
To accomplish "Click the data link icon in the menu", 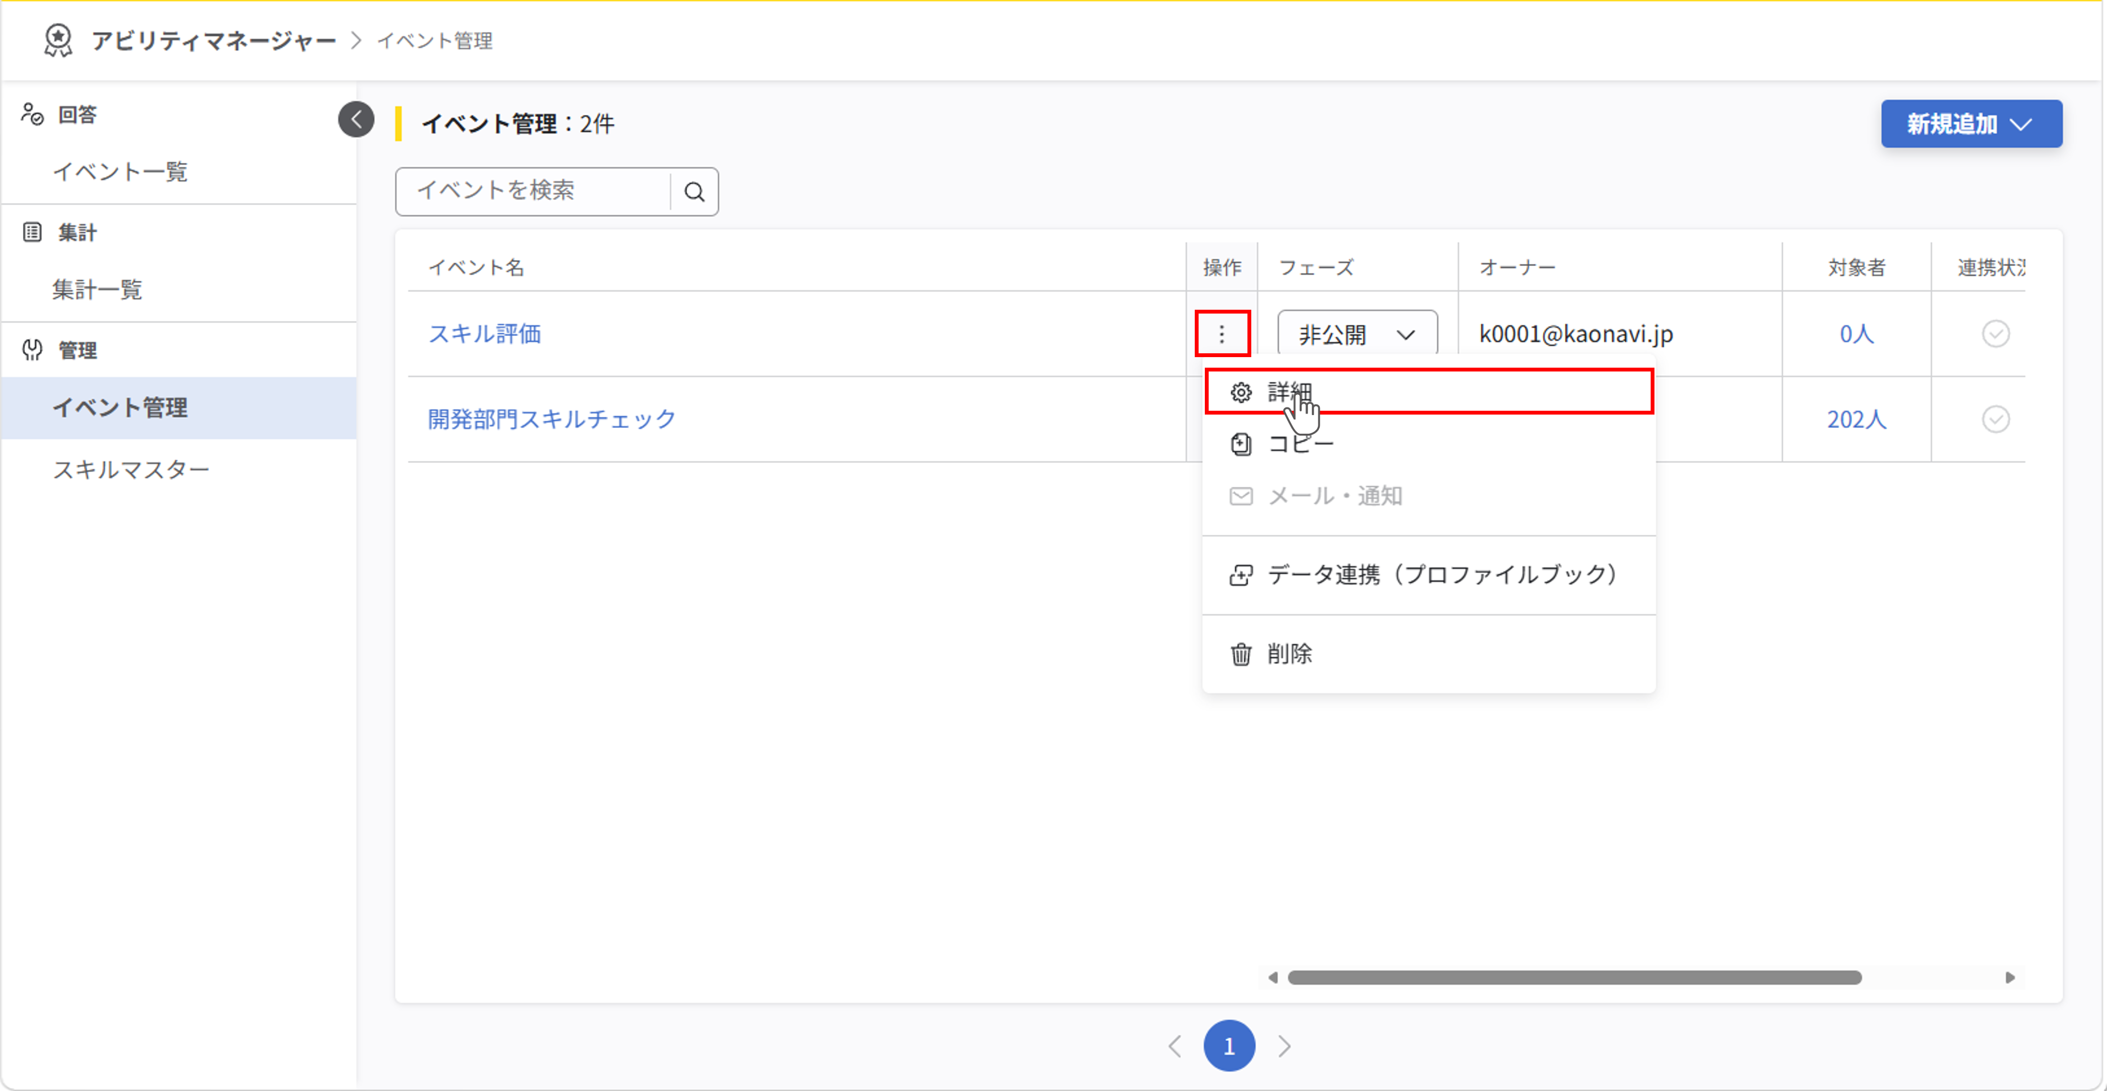I will coord(1240,575).
